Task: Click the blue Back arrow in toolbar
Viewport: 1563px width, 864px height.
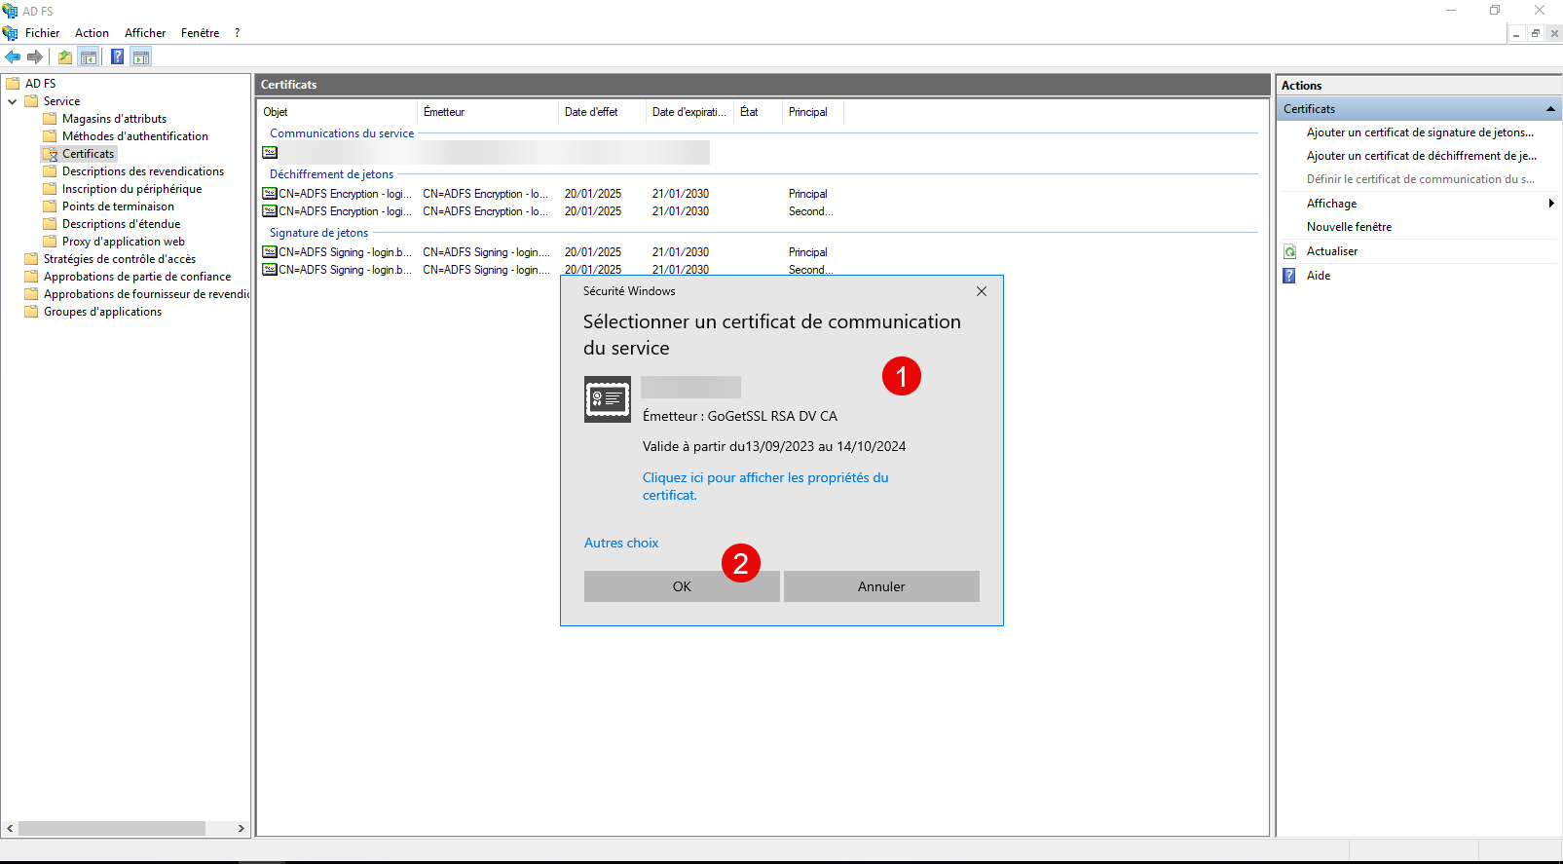Action: (x=13, y=56)
